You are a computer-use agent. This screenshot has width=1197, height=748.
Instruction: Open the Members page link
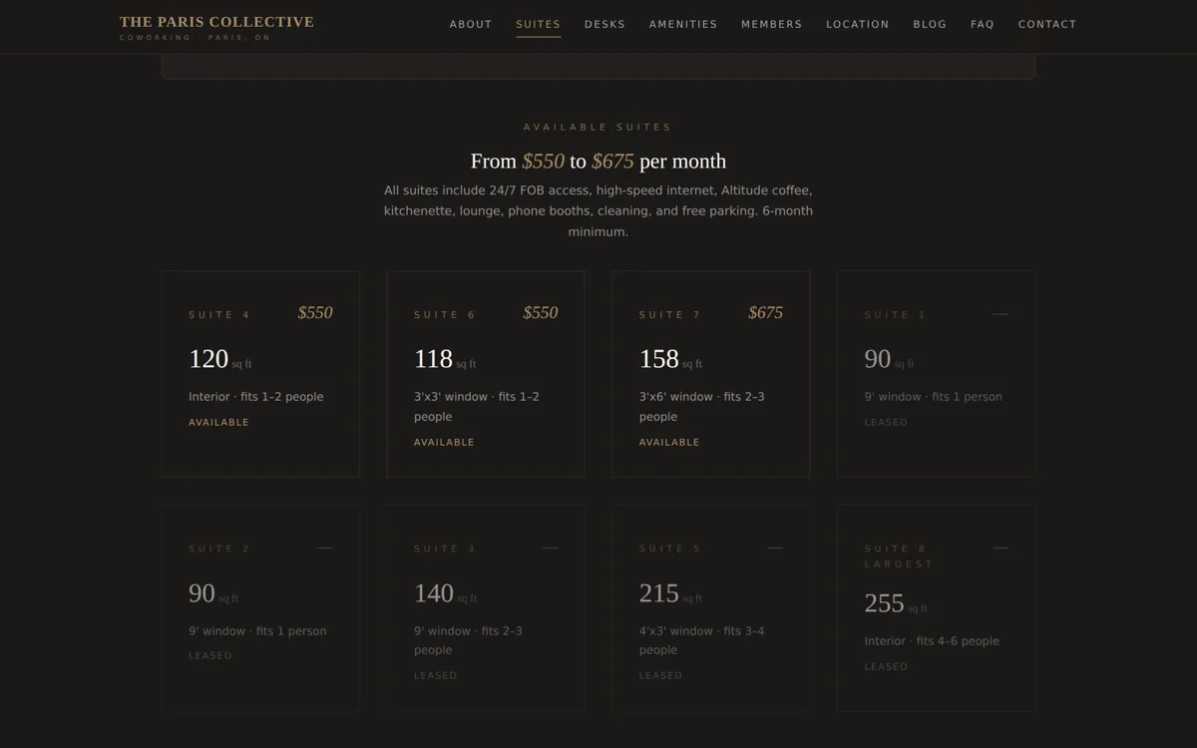(x=771, y=24)
